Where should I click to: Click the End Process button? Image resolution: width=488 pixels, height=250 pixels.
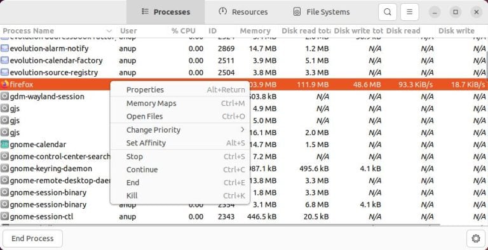pyautogui.click(x=32, y=239)
